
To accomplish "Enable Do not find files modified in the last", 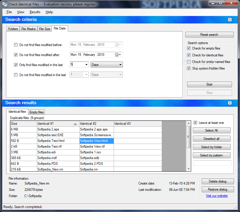I will 16,75.
